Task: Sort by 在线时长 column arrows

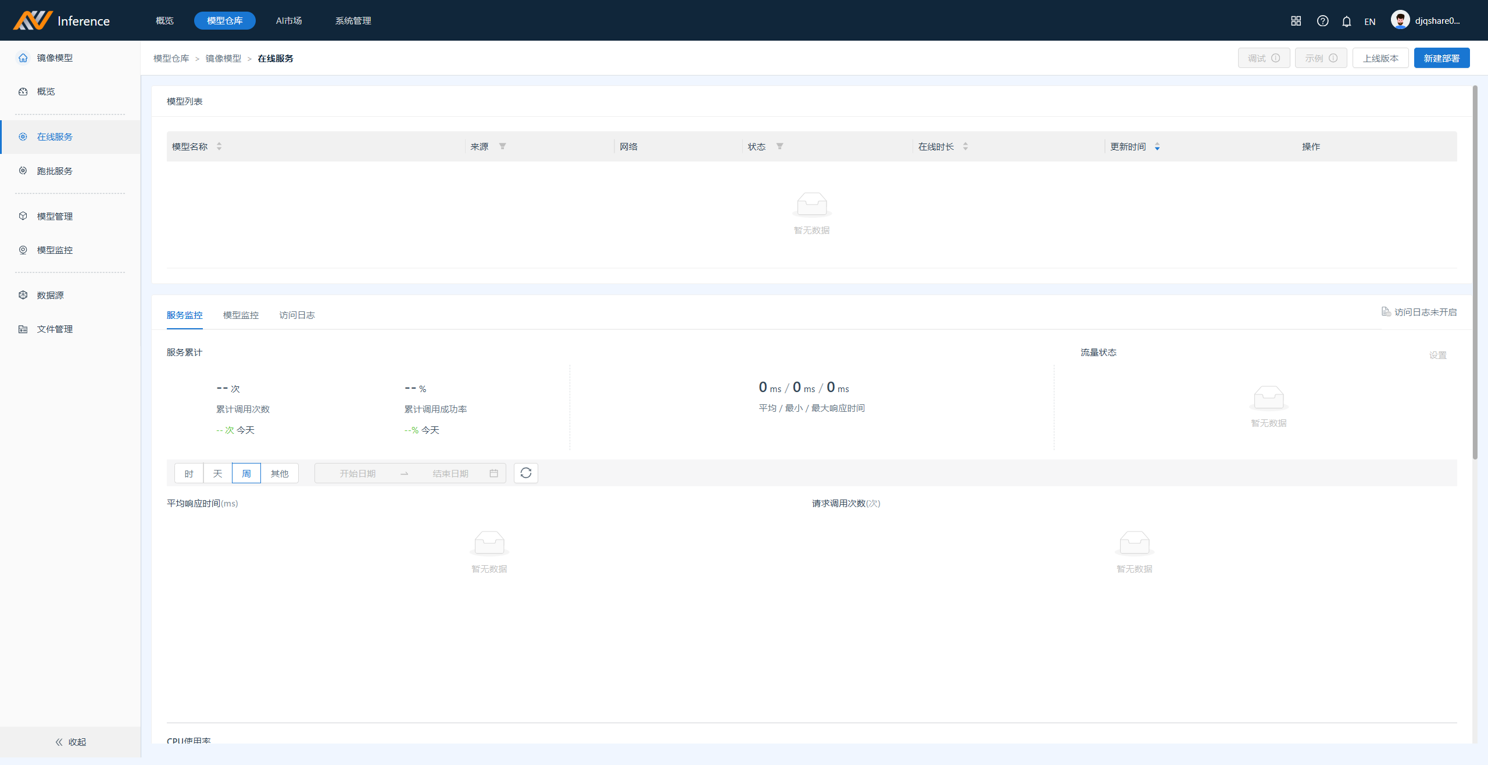Action: coord(965,146)
